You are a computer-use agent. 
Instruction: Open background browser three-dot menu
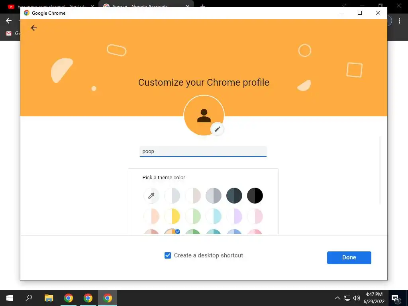399,21
